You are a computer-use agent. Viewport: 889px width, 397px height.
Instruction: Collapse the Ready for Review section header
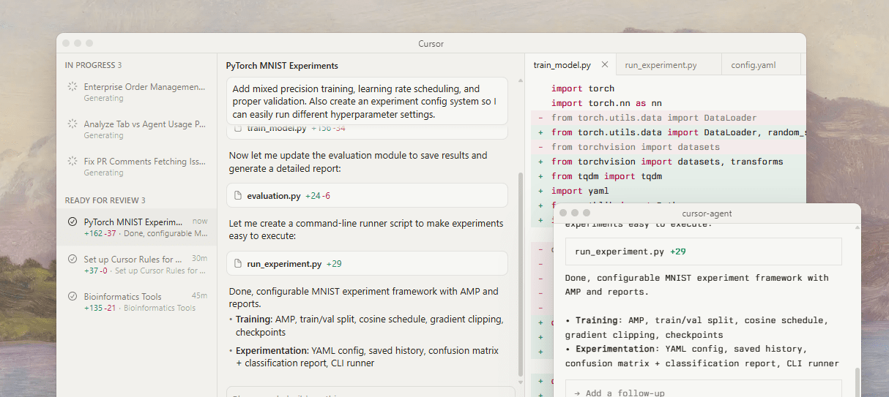[105, 200]
